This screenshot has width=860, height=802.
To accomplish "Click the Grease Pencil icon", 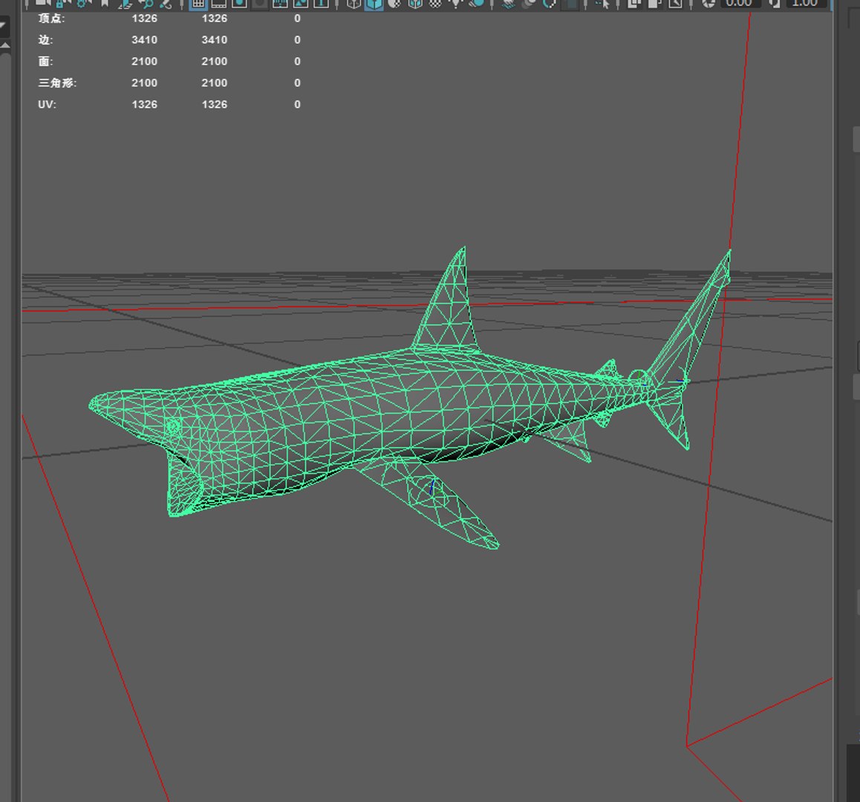I will (x=166, y=3).
